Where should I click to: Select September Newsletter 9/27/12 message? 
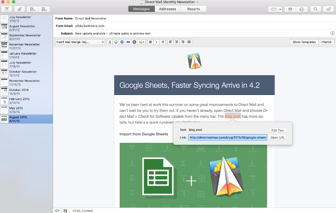point(27,37)
